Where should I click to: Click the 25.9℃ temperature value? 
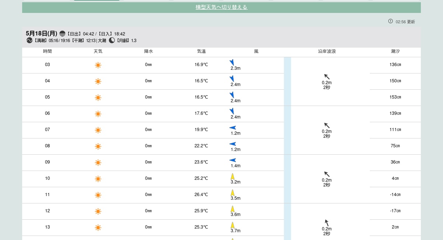(x=201, y=211)
